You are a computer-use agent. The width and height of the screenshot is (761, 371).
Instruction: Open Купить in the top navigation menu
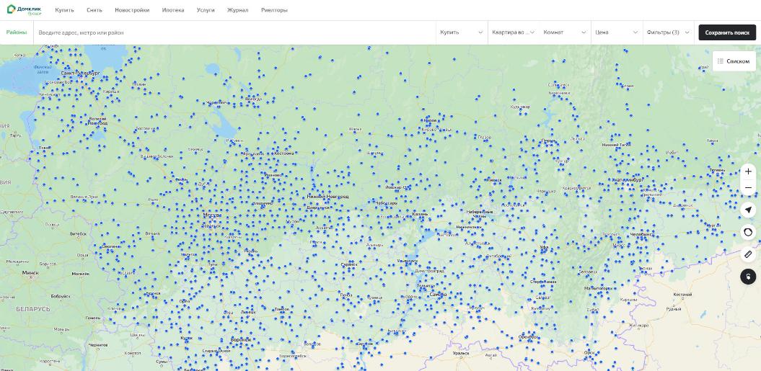coord(64,10)
